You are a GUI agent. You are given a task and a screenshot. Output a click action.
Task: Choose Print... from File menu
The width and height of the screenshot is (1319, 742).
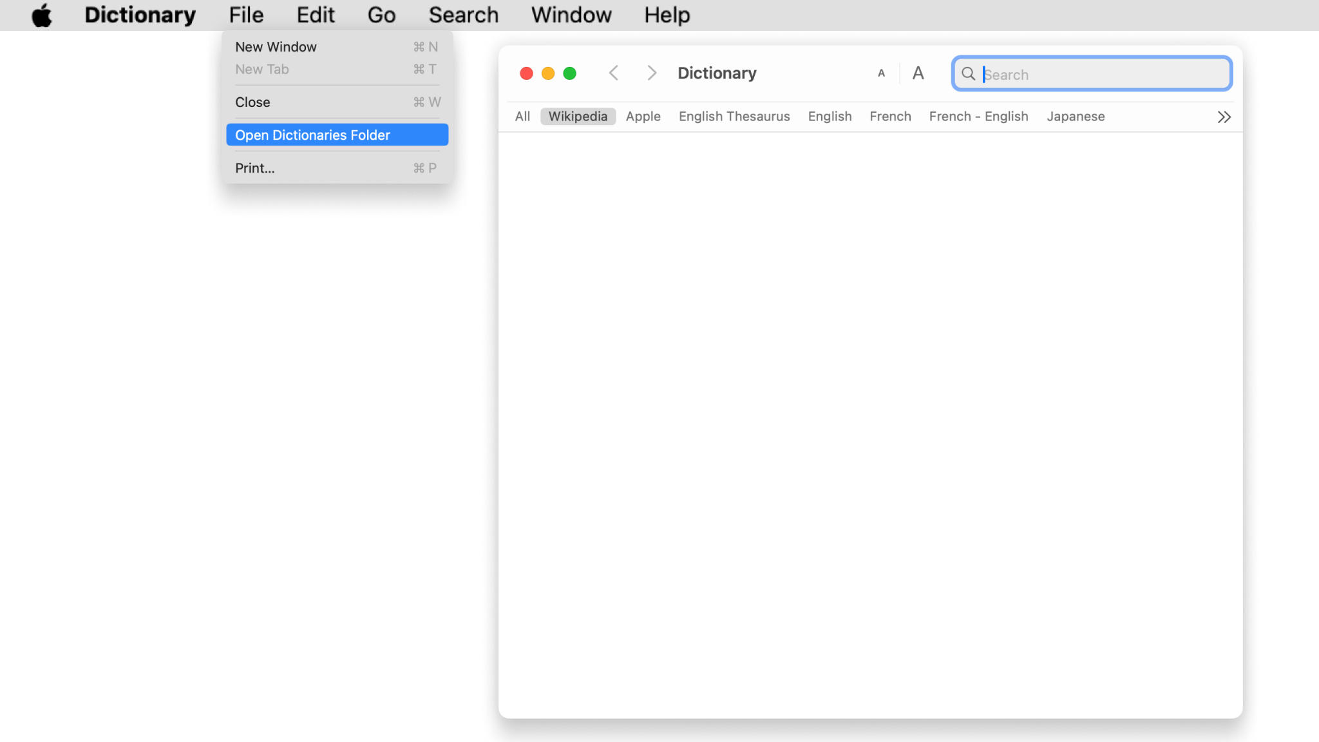tap(337, 168)
